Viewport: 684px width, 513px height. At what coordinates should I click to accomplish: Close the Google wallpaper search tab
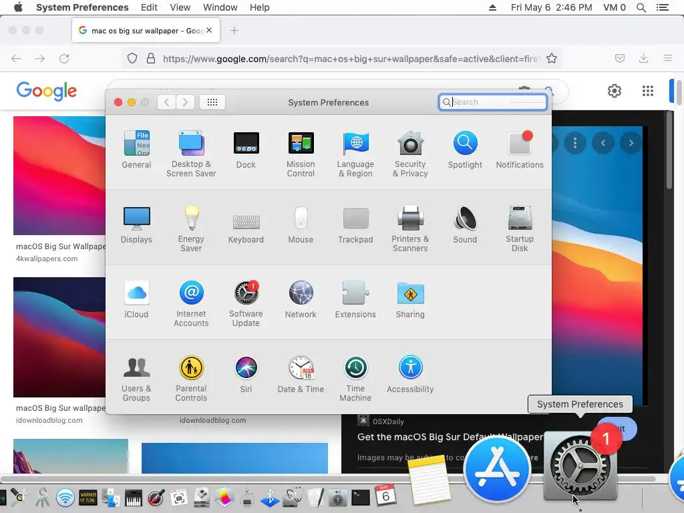pyautogui.click(x=209, y=30)
